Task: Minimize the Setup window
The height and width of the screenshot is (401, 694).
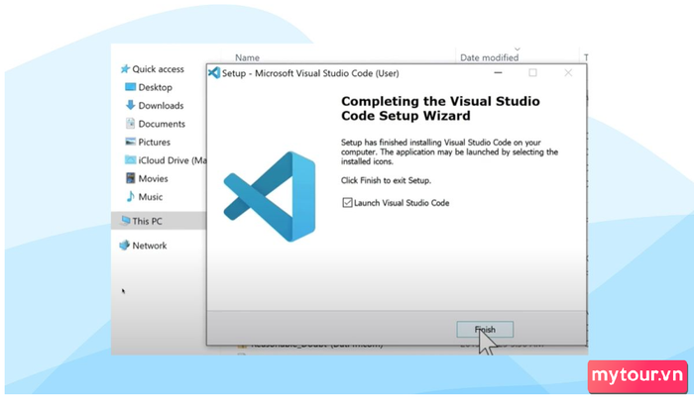Action: tap(498, 73)
